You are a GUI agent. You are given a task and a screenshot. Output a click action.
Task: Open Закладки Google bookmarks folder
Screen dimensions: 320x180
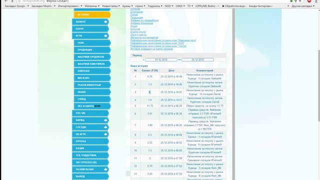click(x=16, y=6)
